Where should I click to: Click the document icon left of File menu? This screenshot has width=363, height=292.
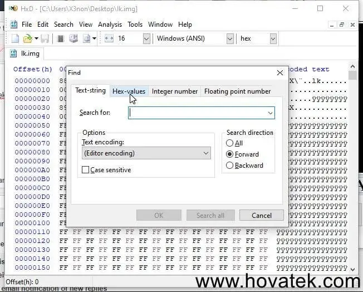pos(14,25)
